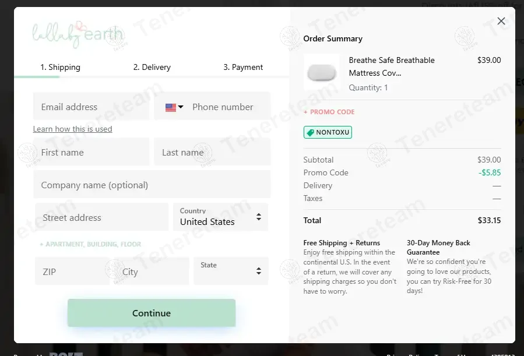Focus the First name input
Screen dimensions: 524x356
click(x=92, y=152)
